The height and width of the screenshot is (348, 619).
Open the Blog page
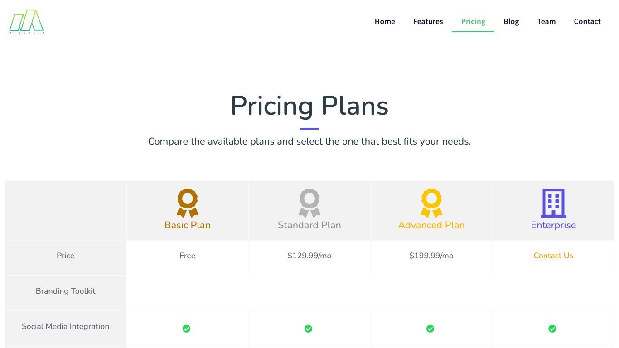[x=511, y=21]
